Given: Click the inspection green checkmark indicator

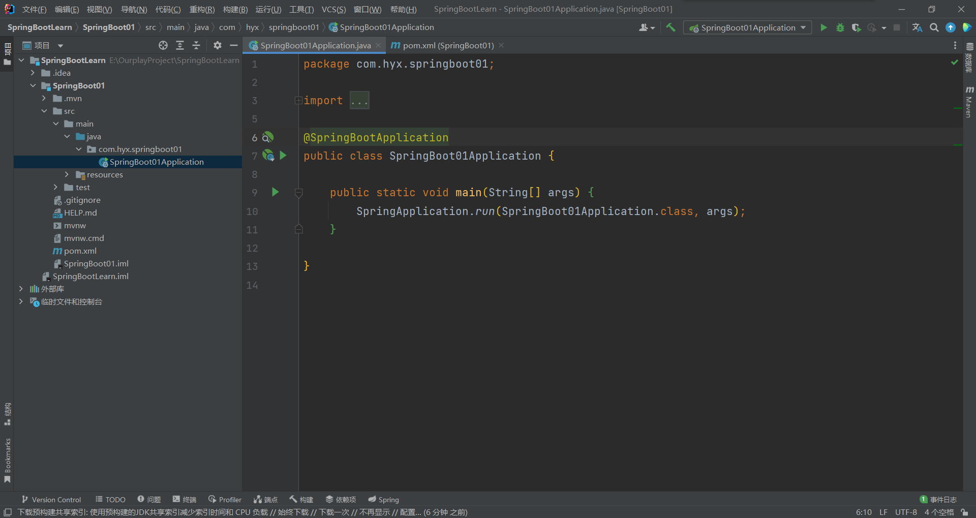Looking at the screenshot, I should pos(954,62).
